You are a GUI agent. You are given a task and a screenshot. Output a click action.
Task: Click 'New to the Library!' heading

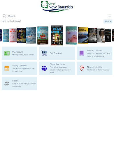click(x=11, y=21)
